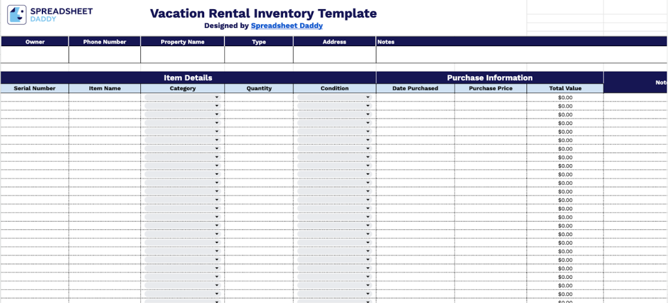This screenshot has width=668, height=303.
Task: Select the Quantity column header
Action: tap(259, 89)
